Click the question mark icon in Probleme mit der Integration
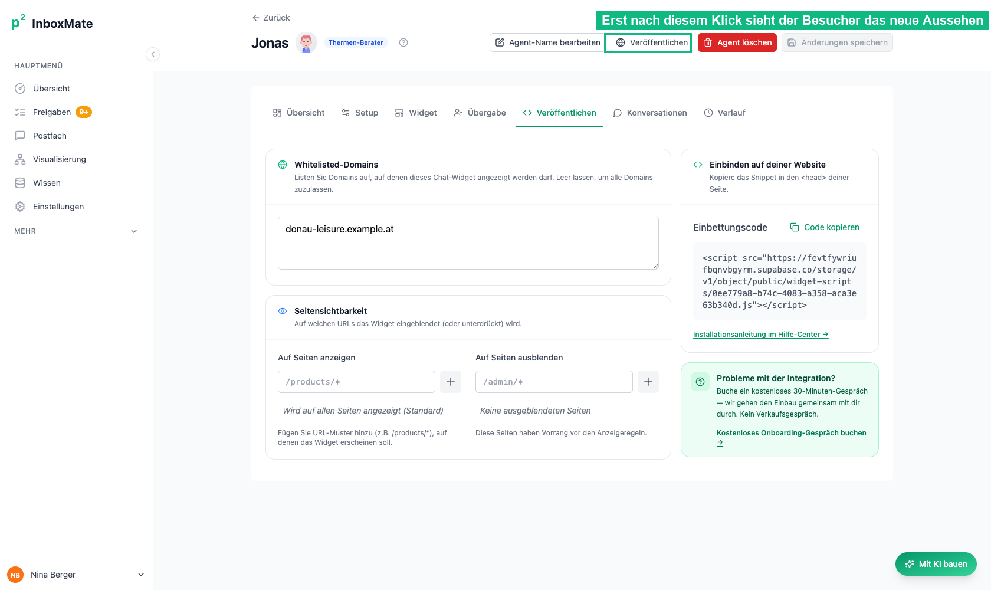The image size is (991, 590). (700, 382)
